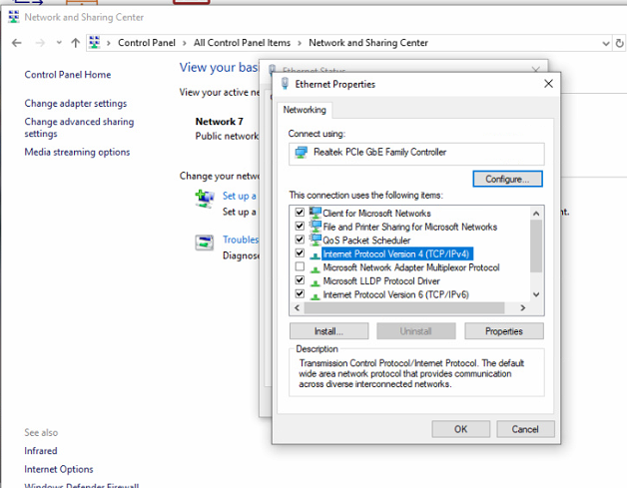Screen dimensions: 627x488
Task: Go up one level with Up arrow
Action: 76,43
